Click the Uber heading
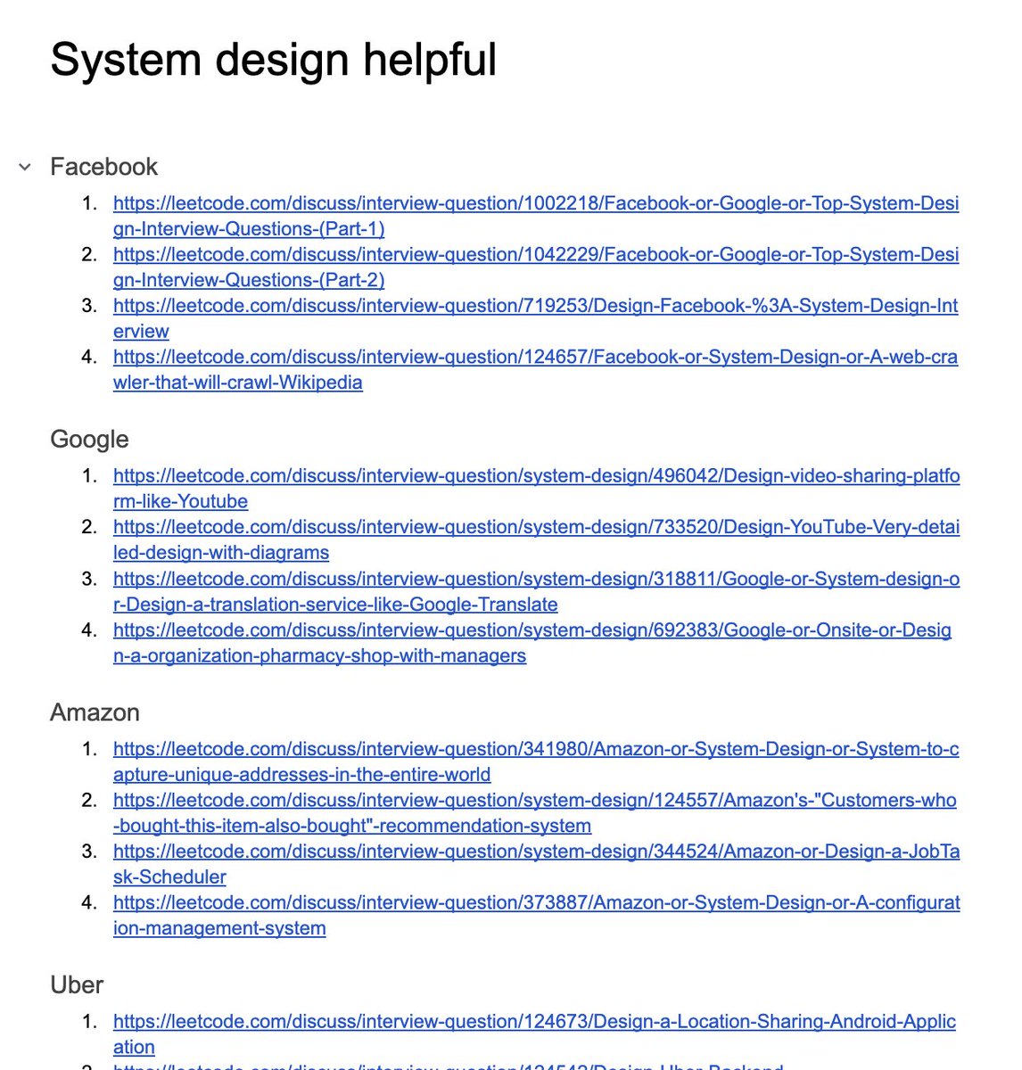Viewport: 1022px width, 1070px height. pos(77,985)
